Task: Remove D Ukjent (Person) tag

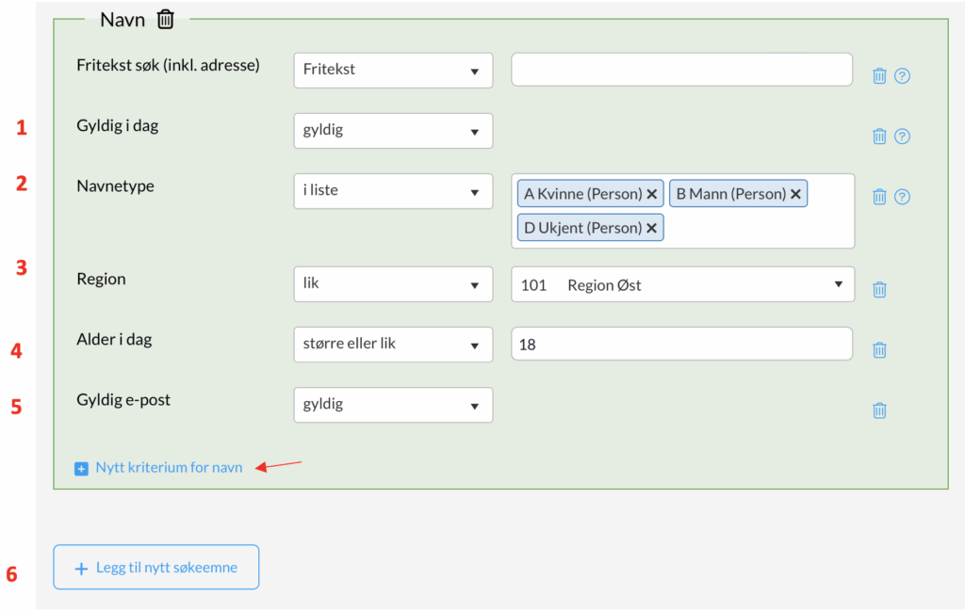Action: (651, 228)
